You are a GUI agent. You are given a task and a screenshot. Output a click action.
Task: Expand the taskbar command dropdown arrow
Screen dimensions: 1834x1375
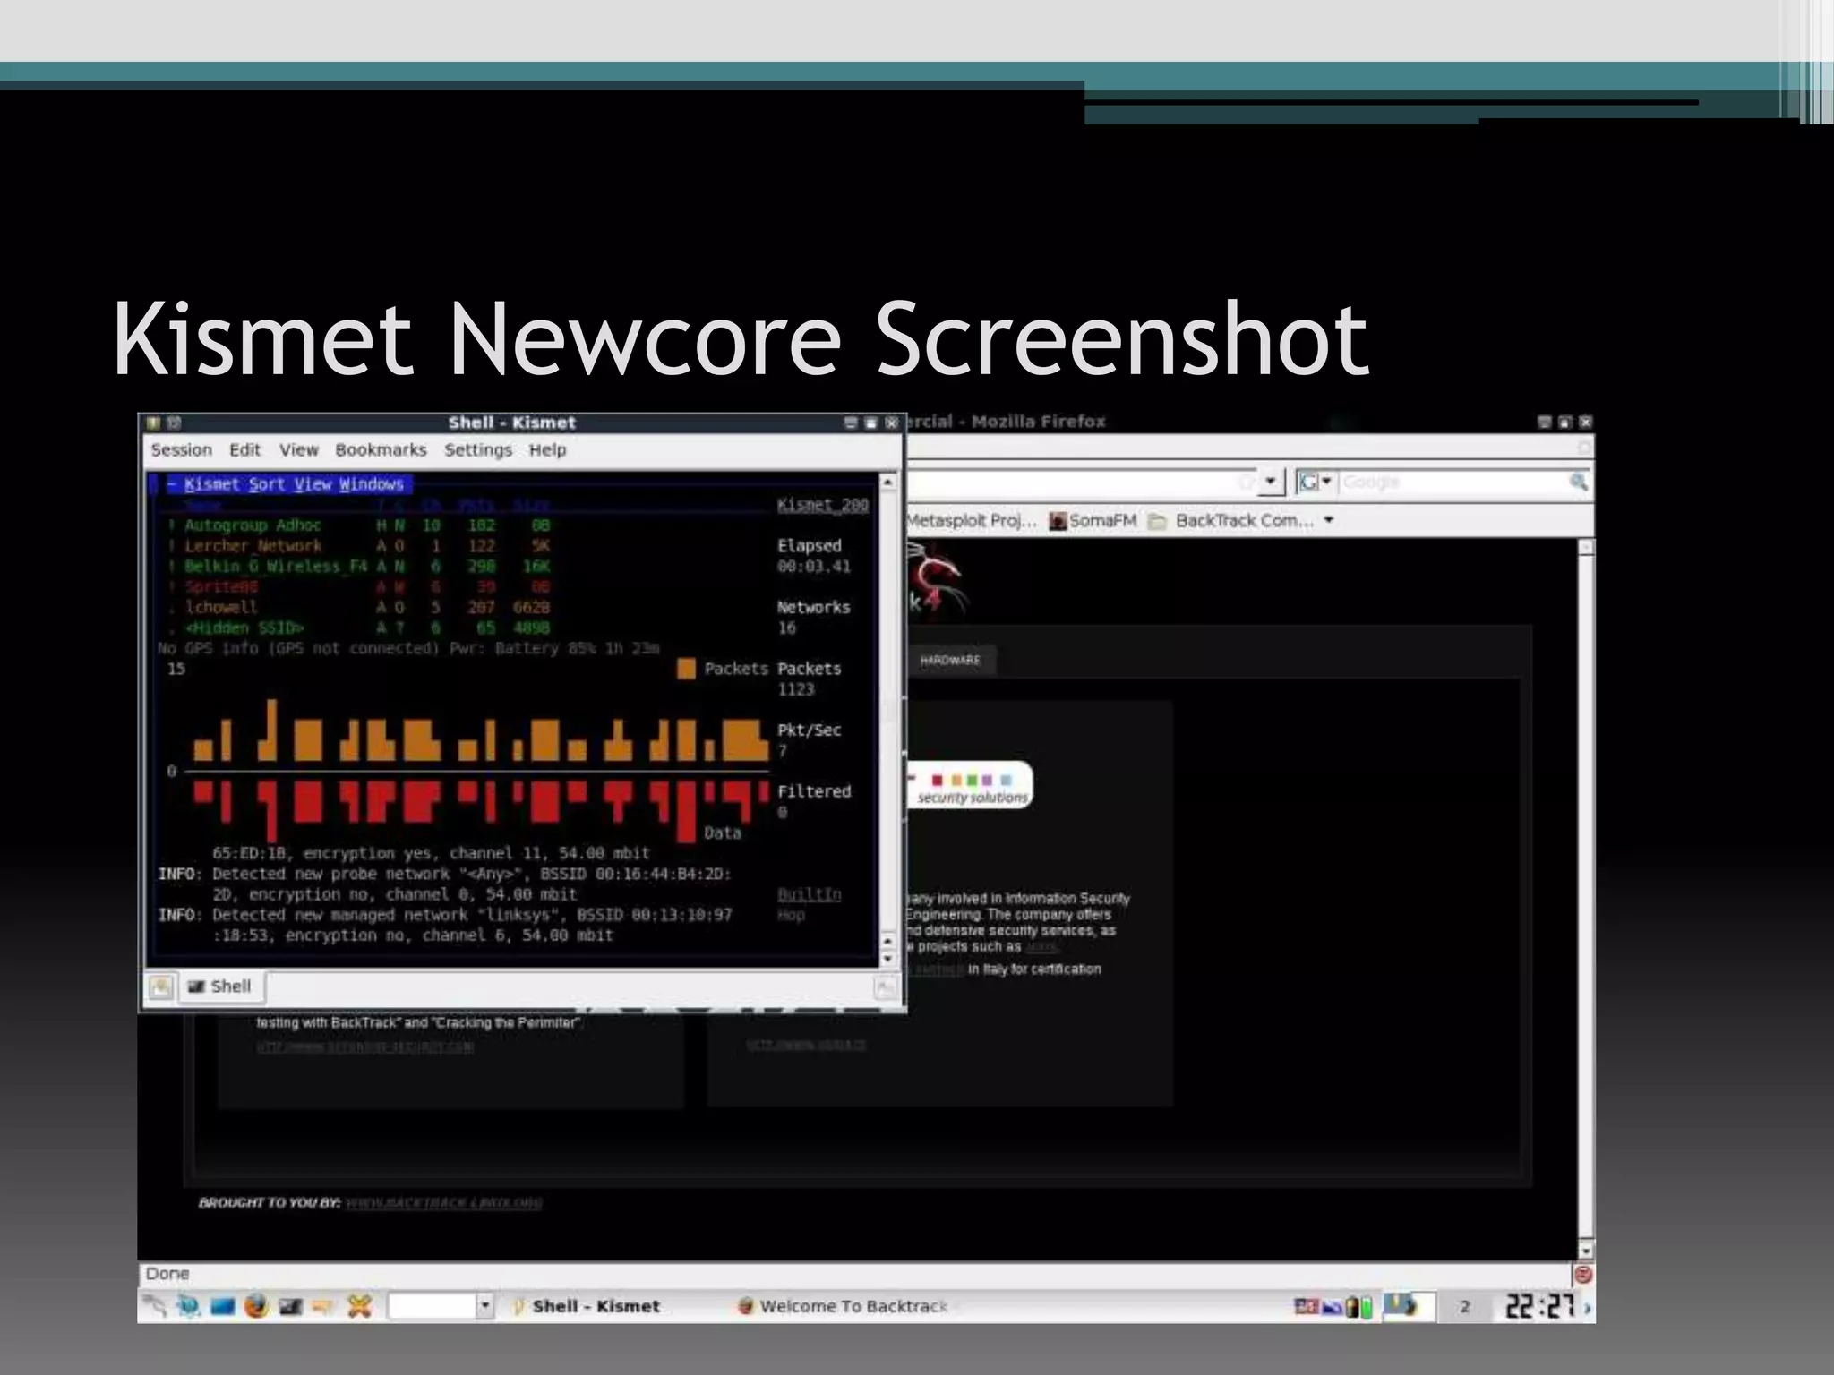484,1306
